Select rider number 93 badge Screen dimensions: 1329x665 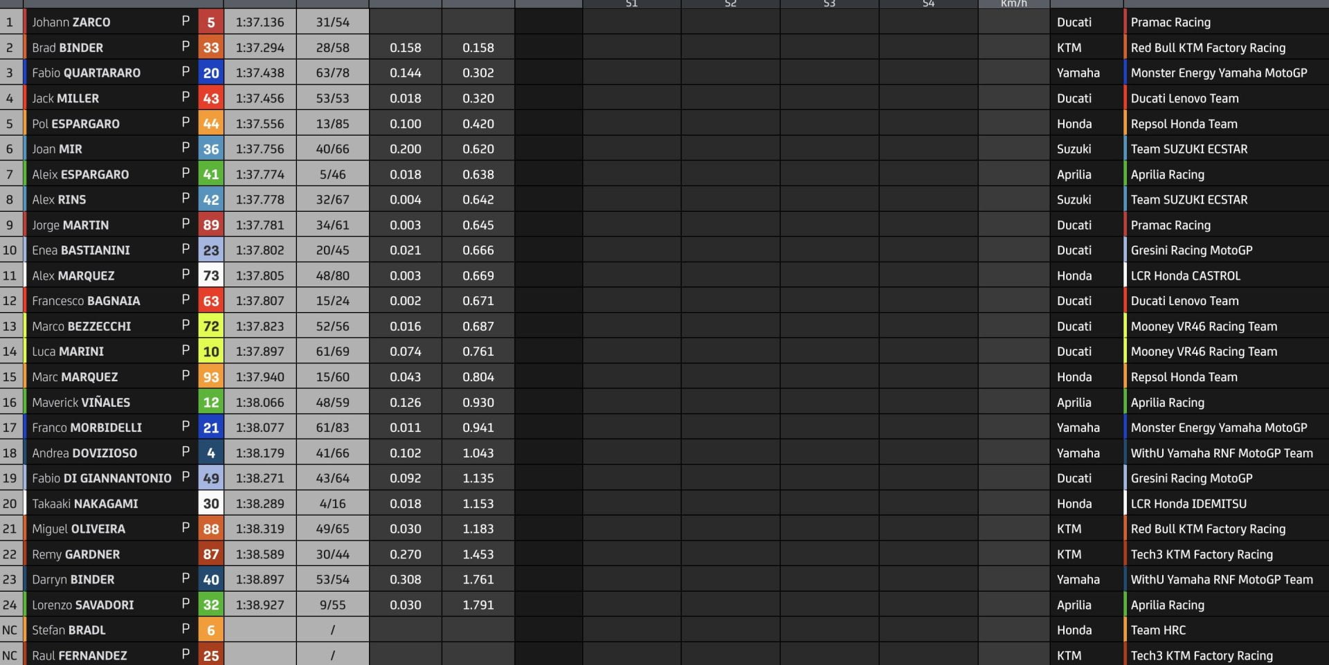[x=210, y=377]
